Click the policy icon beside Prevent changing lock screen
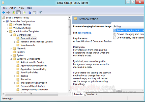Viewport: 145px width, 102px height. tap(115, 31)
